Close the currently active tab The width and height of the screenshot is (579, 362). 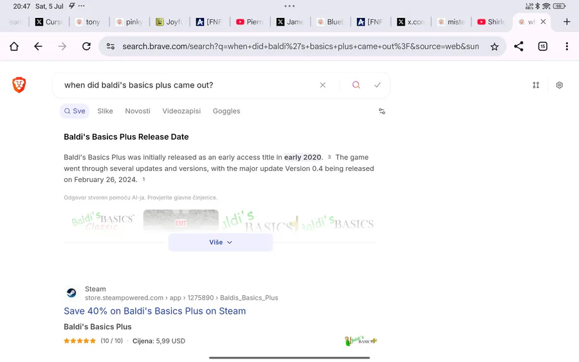coord(543,22)
